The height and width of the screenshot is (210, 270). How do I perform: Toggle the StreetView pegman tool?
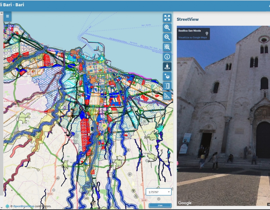click(167, 66)
